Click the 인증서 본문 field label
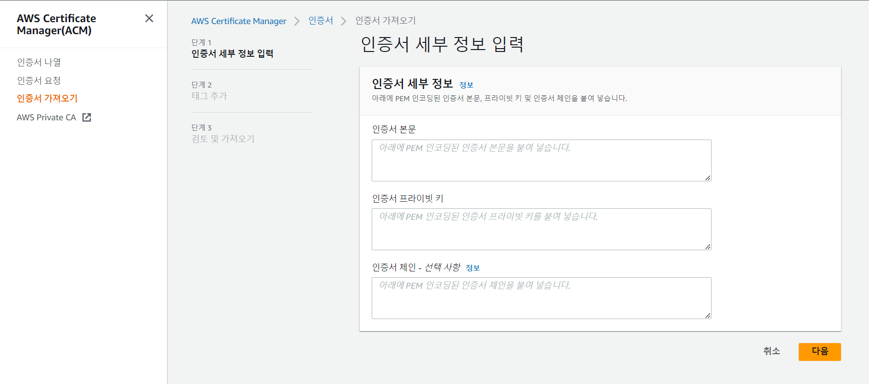This screenshot has height=384, width=869. pos(394,129)
